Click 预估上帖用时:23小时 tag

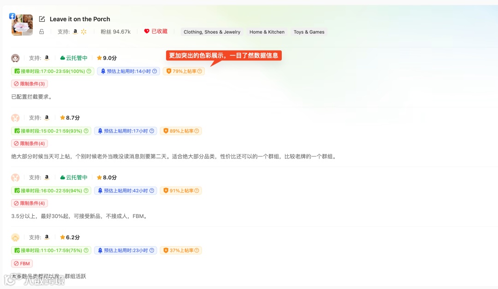[125, 250]
